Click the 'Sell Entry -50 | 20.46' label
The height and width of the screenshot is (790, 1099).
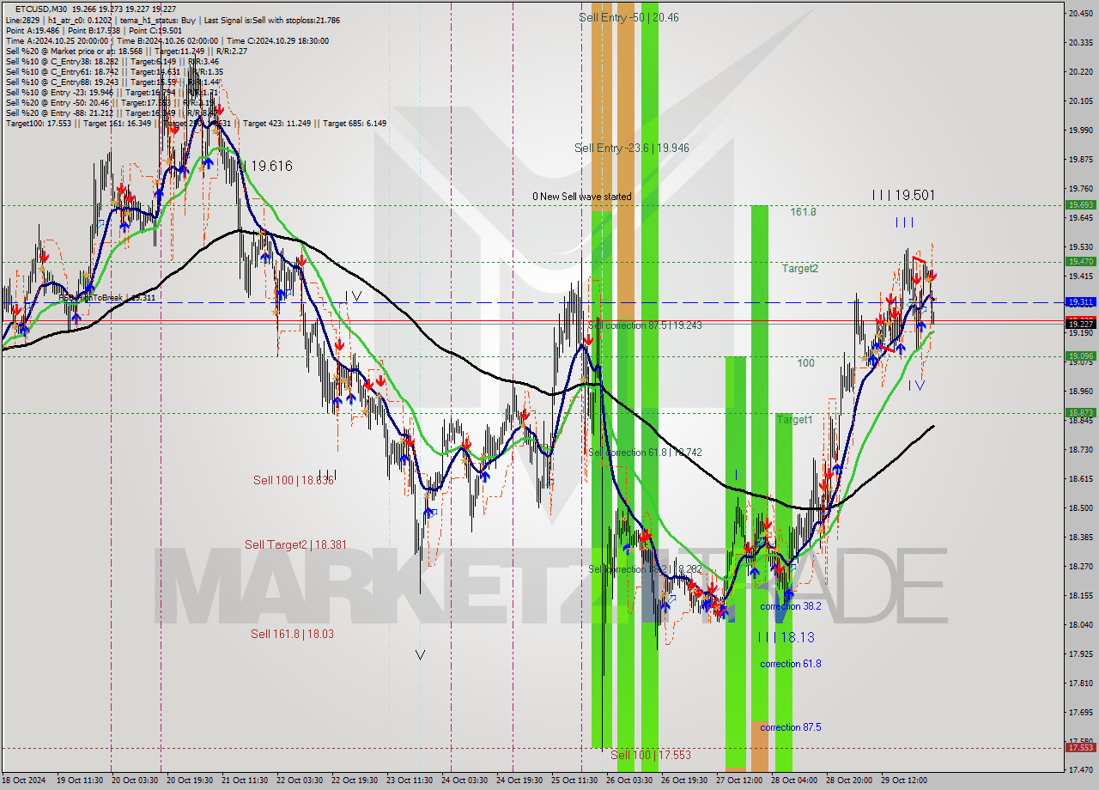click(x=628, y=16)
